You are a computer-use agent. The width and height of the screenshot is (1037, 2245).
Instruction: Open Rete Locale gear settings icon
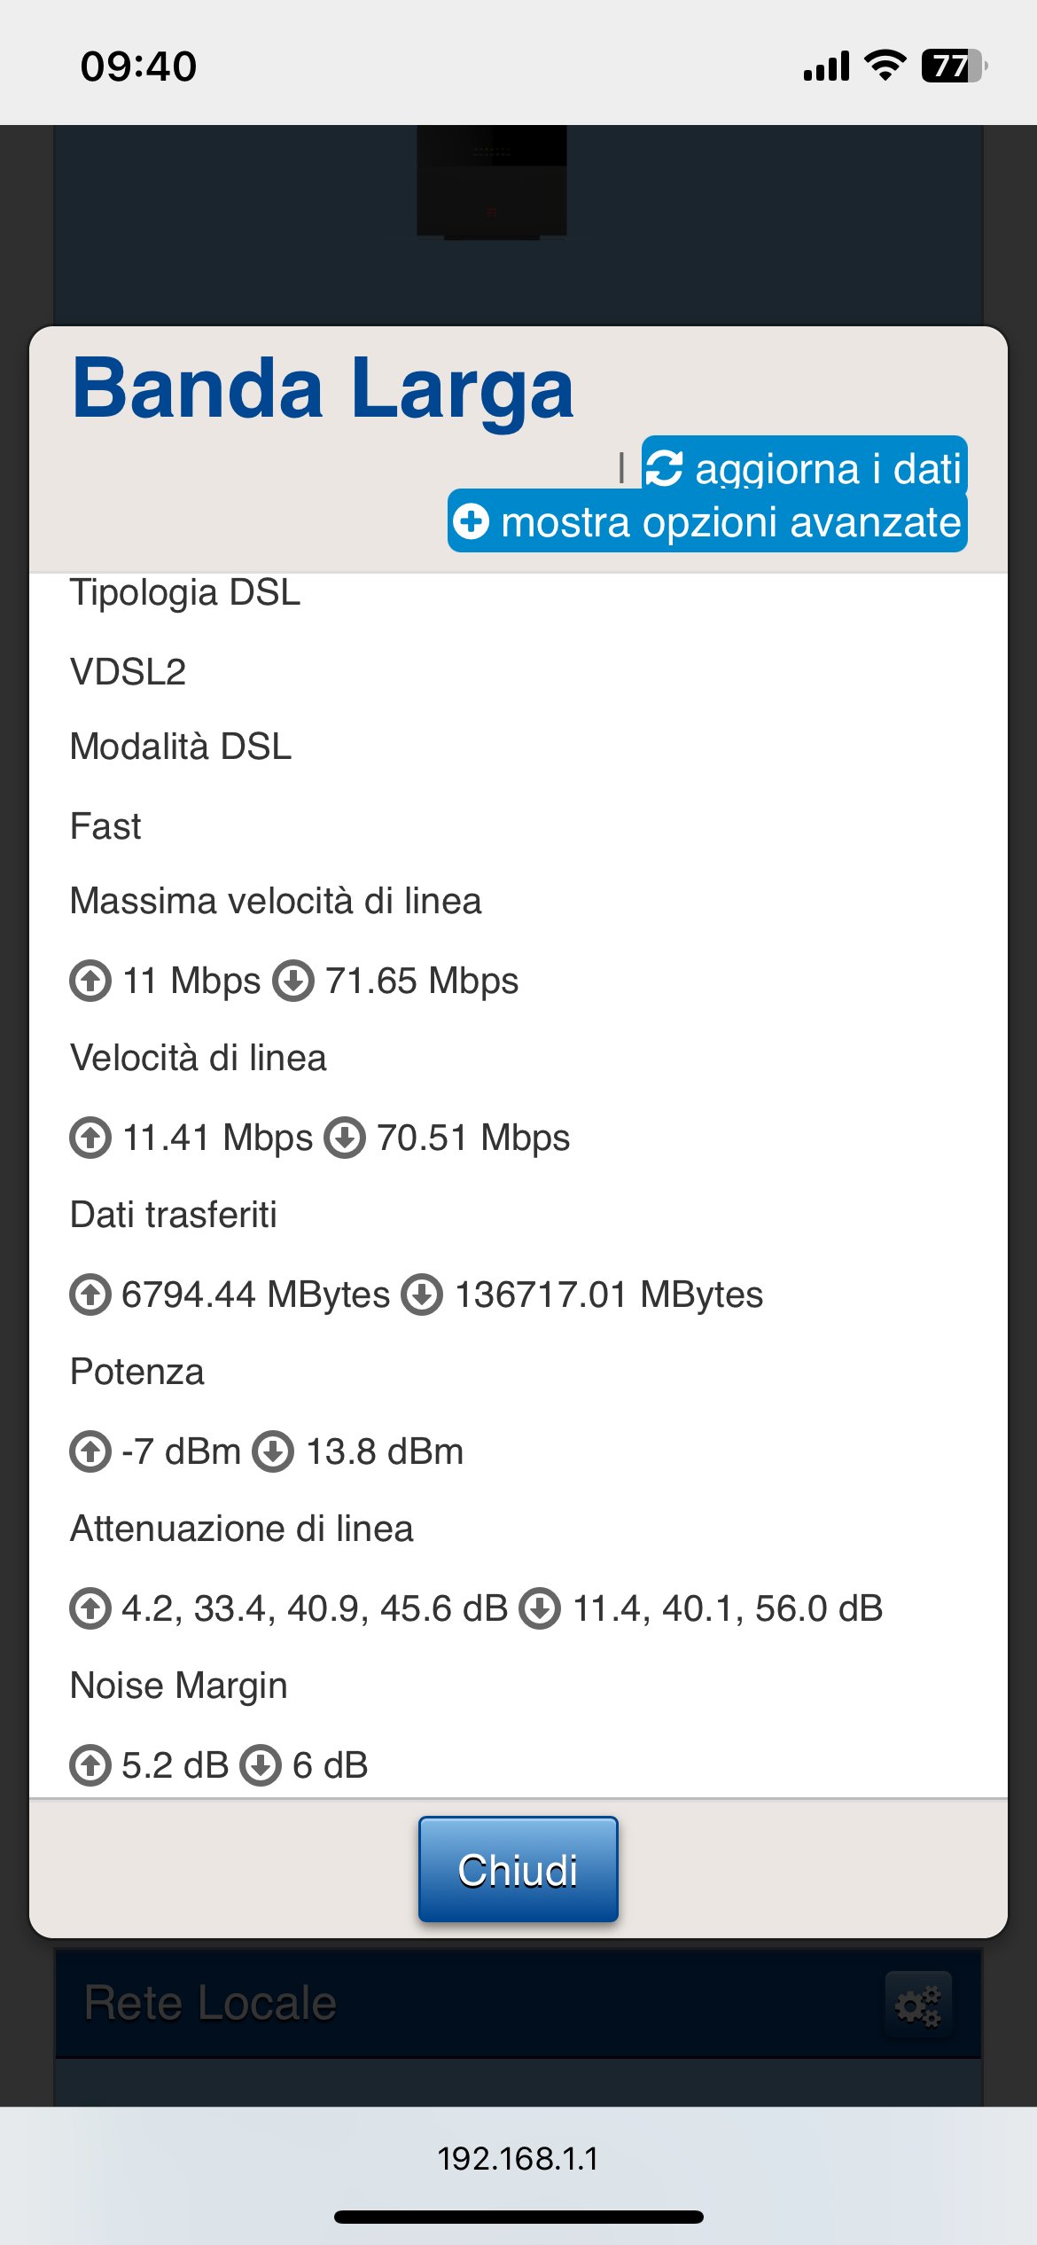[x=918, y=2004]
